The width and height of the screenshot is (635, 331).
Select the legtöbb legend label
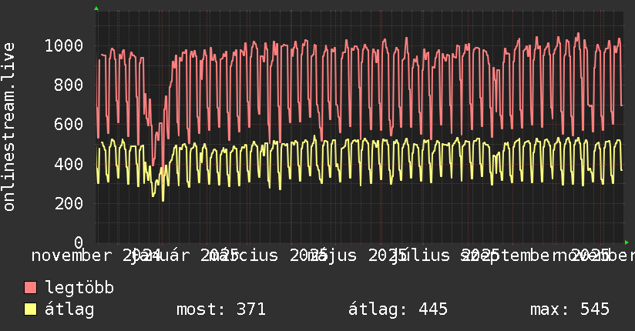click(79, 288)
